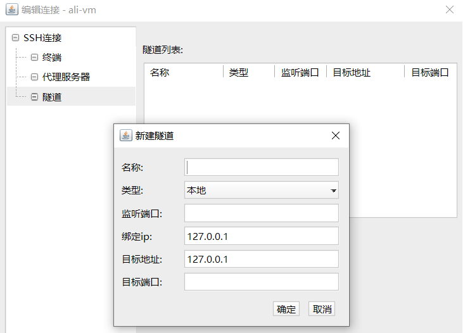This screenshot has width=463, height=333.
Task: Click the expander icon beside 隧道
Action: click(x=35, y=97)
